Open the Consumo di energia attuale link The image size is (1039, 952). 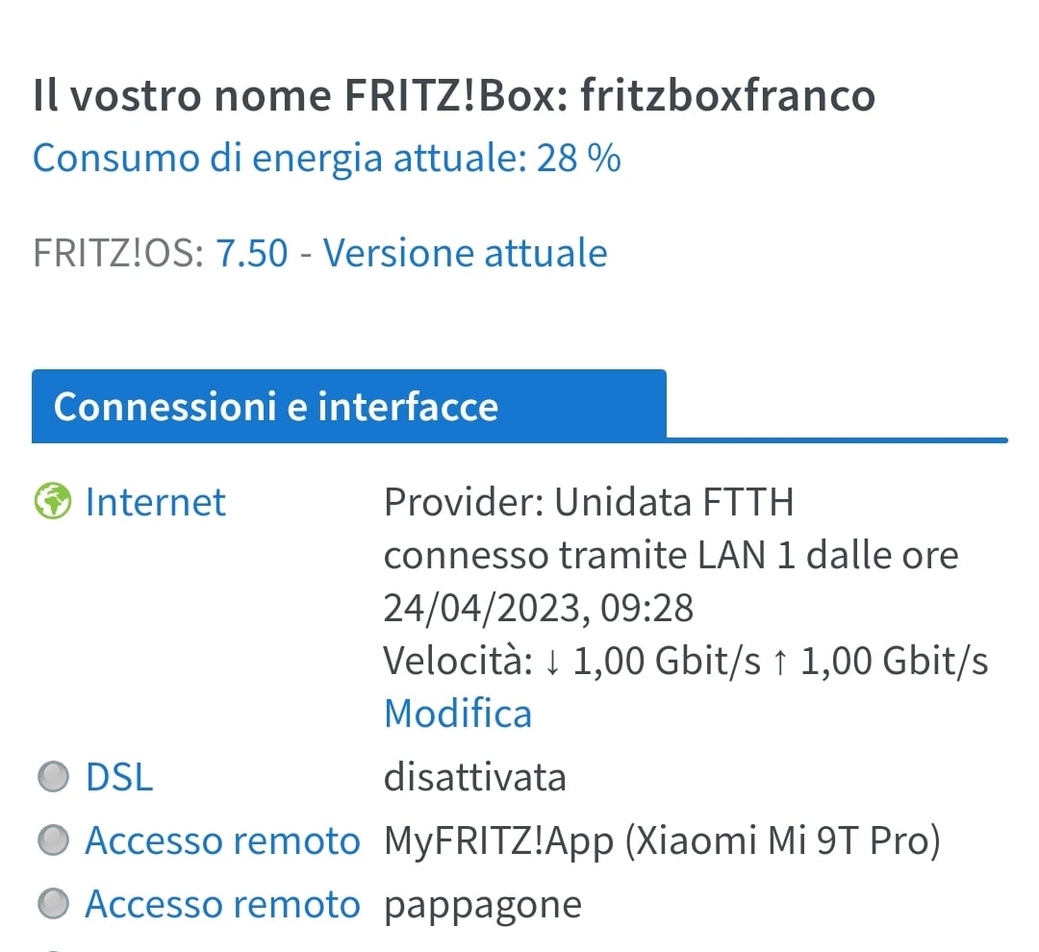point(327,158)
